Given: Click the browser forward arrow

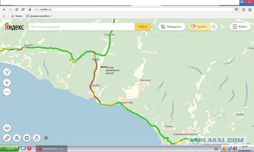Looking at the screenshot, I should (10, 9).
